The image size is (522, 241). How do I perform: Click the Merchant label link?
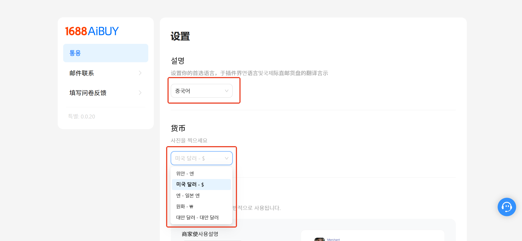pyautogui.click(x=333, y=240)
